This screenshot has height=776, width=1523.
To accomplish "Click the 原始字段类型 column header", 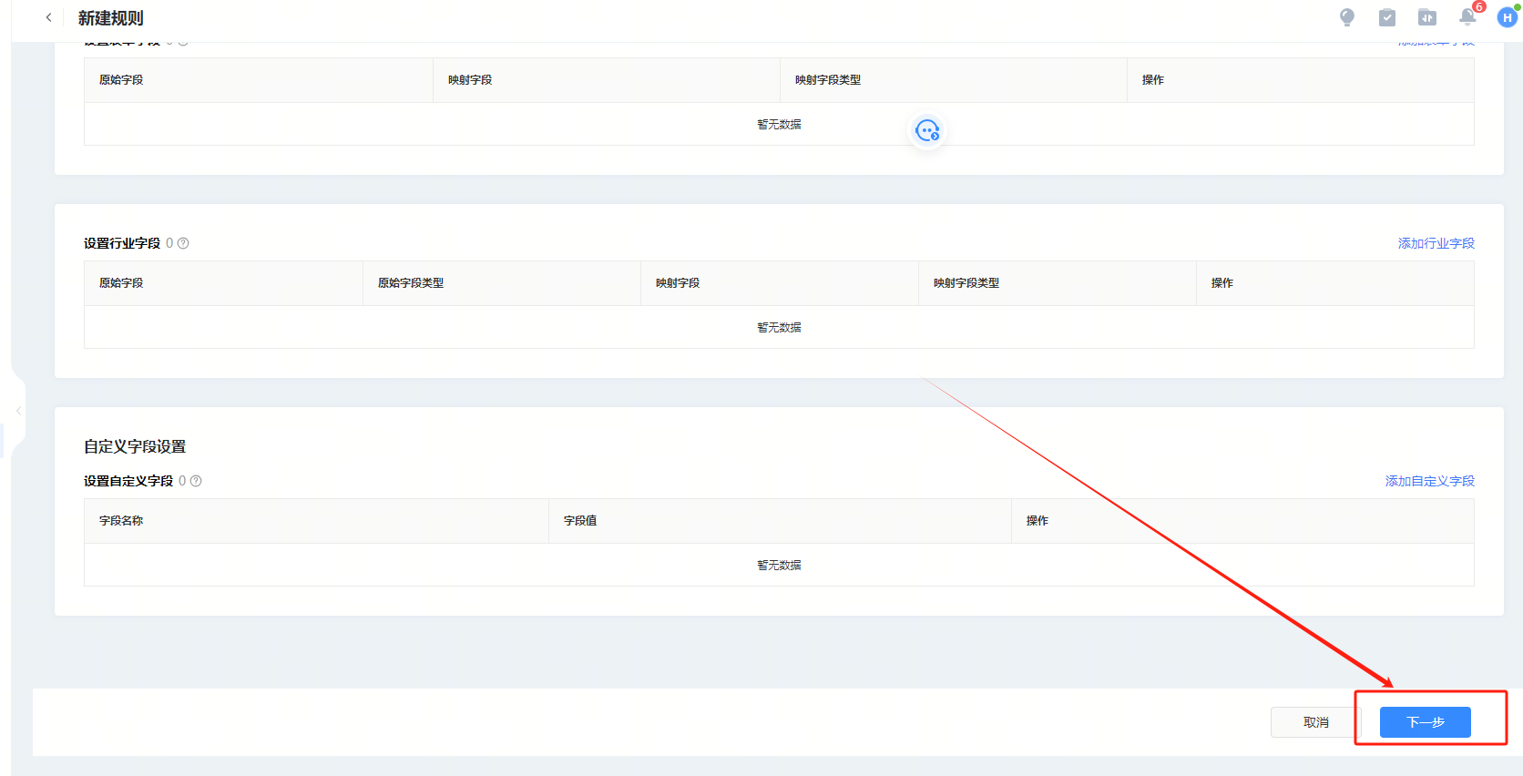I will (411, 283).
